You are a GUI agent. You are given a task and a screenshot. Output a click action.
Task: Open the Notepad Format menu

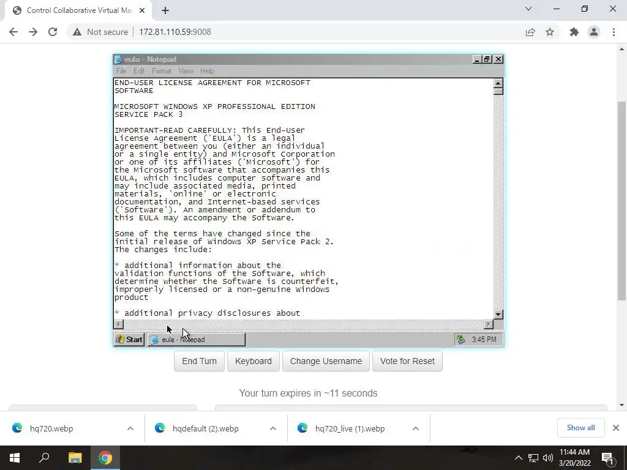pos(162,71)
